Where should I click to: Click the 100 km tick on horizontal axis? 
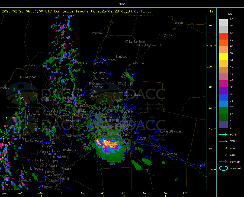(x=164, y=193)
